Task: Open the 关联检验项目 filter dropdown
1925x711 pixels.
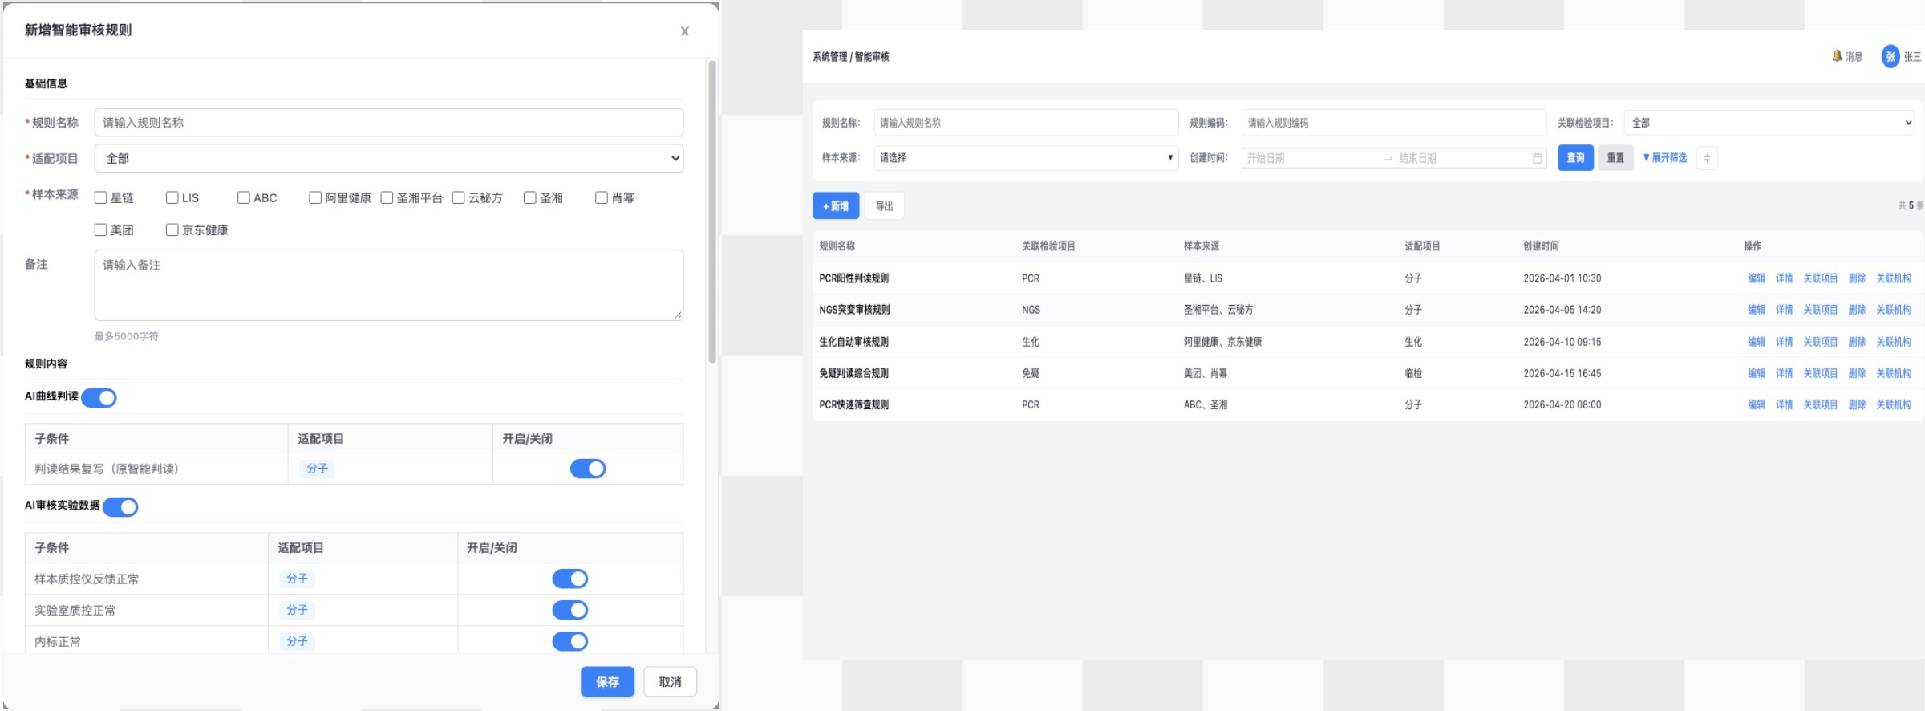Action: tap(1769, 123)
